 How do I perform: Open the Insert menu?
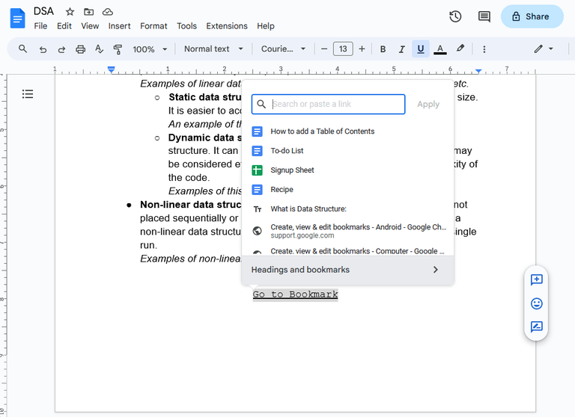[x=119, y=26]
